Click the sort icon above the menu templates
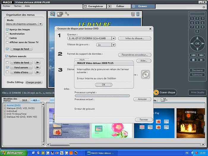Image resolution: width=208 pixels, height=156 pixels. (x=164, y=100)
